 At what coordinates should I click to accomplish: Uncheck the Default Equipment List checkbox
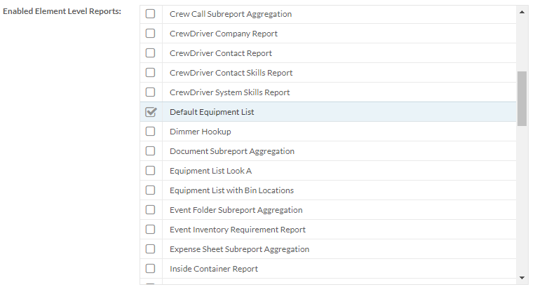(x=151, y=112)
